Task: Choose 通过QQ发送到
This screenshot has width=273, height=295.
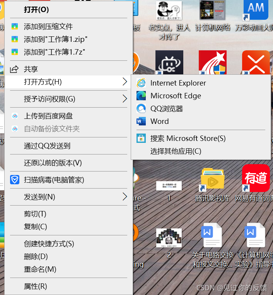Action: coord(68,146)
